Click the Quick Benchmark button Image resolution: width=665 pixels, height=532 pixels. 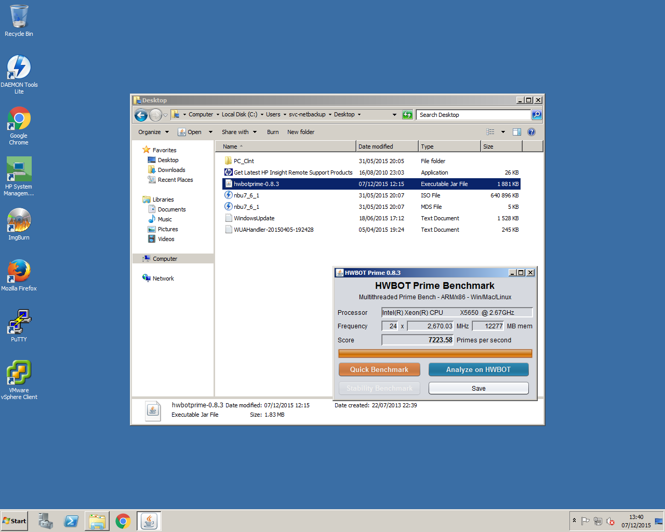point(379,369)
